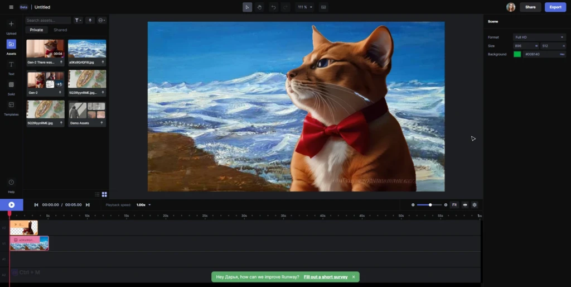Image resolution: width=571 pixels, height=287 pixels.
Task: Open the Assets panel icon
Action: 11,44
